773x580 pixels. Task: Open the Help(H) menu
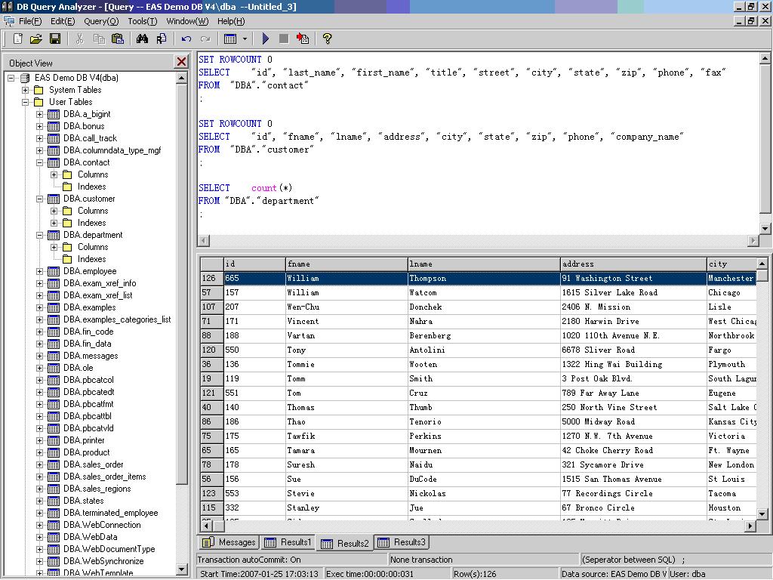[231, 21]
